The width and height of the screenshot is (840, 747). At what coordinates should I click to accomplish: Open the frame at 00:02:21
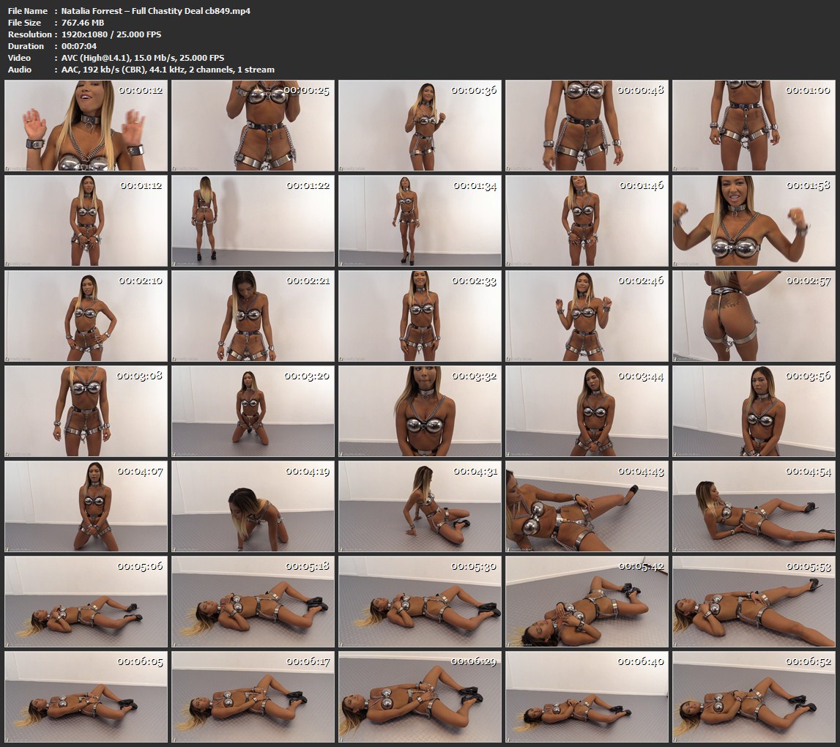tap(253, 316)
